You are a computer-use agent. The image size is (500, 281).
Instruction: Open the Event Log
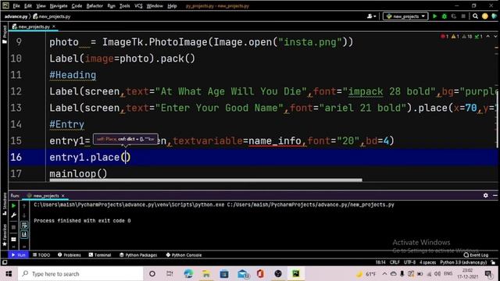pyautogui.click(x=476, y=255)
